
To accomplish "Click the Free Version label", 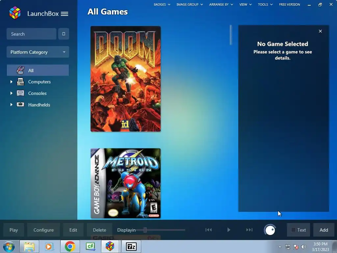I will (x=290, y=4).
